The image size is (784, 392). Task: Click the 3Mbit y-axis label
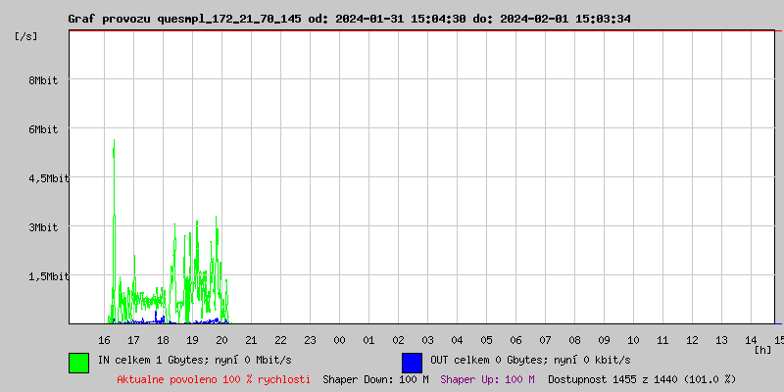43,227
